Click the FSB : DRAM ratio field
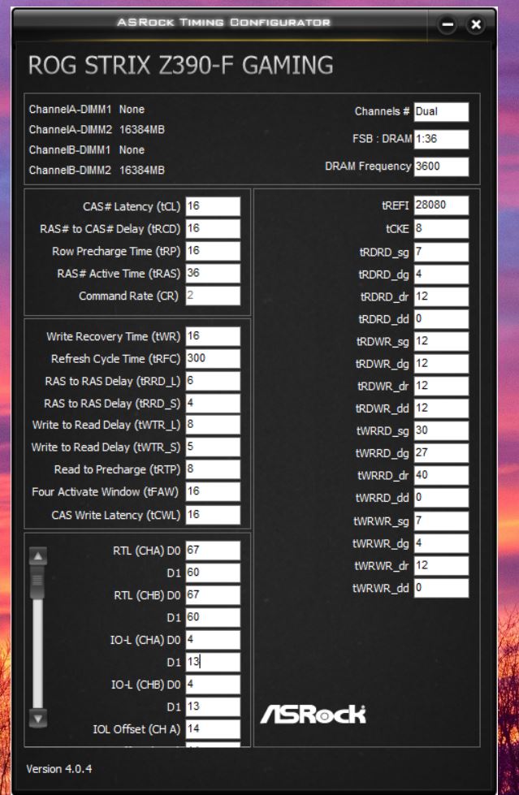Image resolution: width=519 pixels, height=795 pixels. (441, 139)
